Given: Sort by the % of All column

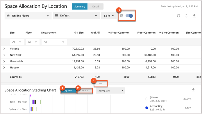Looking at the screenshot, I should pyautogui.click(x=95, y=33).
